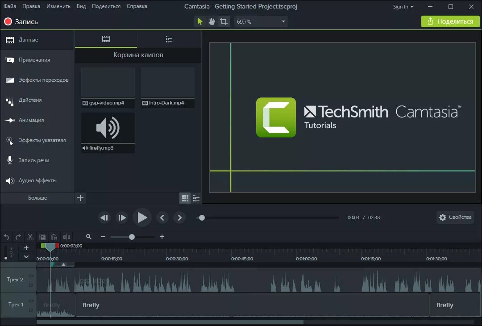Open the Файл menu
Screen dimensions: 482x326
(x=10, y=6)
